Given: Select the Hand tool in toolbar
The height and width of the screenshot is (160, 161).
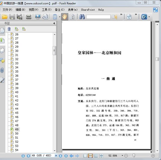Looking at the screenshot, I should [65, 17].
